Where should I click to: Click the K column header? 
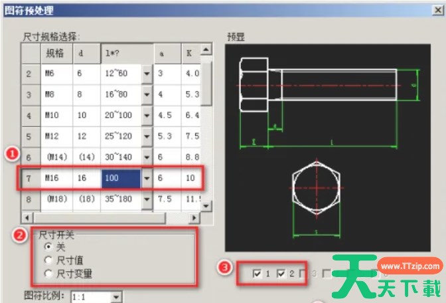(191, 53)
